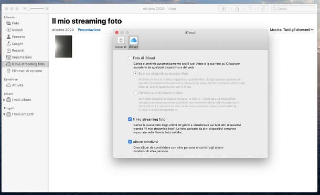This screenshot has height=195, width=320.
Task: Select the Ricordi sidebar icon
Action: coord(8,30)
